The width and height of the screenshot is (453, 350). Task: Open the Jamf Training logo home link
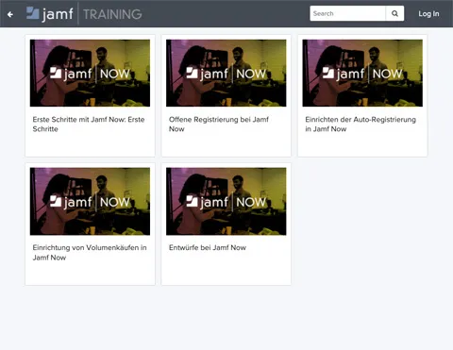pyautogui.click(x=84, y=14)
